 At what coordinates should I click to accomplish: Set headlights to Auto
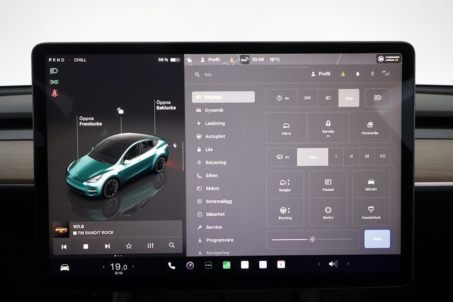pyautogui.click(x=349, y=98)
